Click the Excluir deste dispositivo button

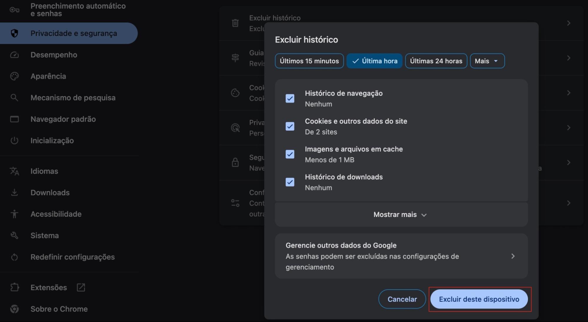[x=479, y=299]
